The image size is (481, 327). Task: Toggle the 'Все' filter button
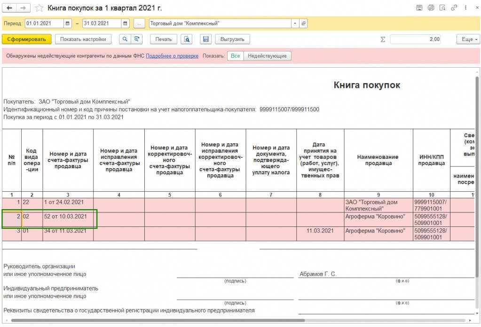pos(235,56)
